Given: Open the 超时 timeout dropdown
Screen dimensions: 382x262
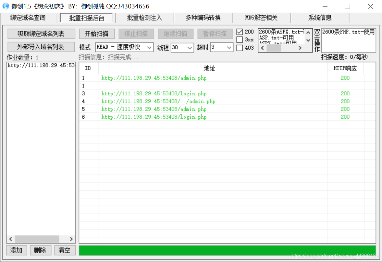Looking at the screenshot, I should click(221, 47).
